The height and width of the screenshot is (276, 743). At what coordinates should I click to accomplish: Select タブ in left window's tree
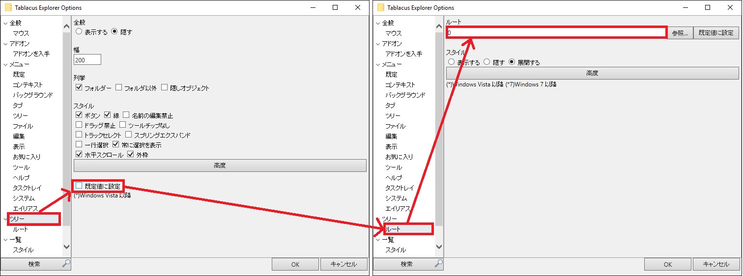[x=18, y=106]
